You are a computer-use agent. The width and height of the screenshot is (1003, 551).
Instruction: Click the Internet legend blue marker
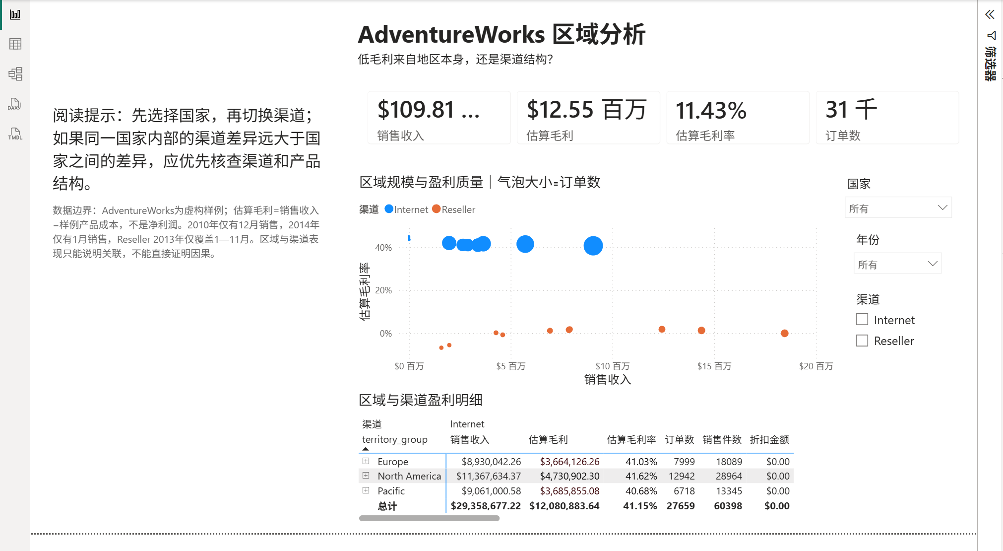[x=389, y=209]
